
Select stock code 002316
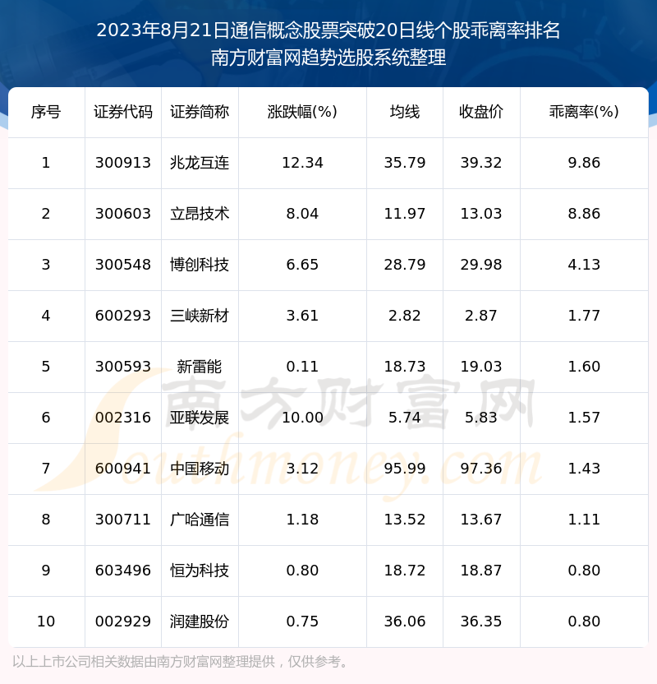tap(123, 418)
